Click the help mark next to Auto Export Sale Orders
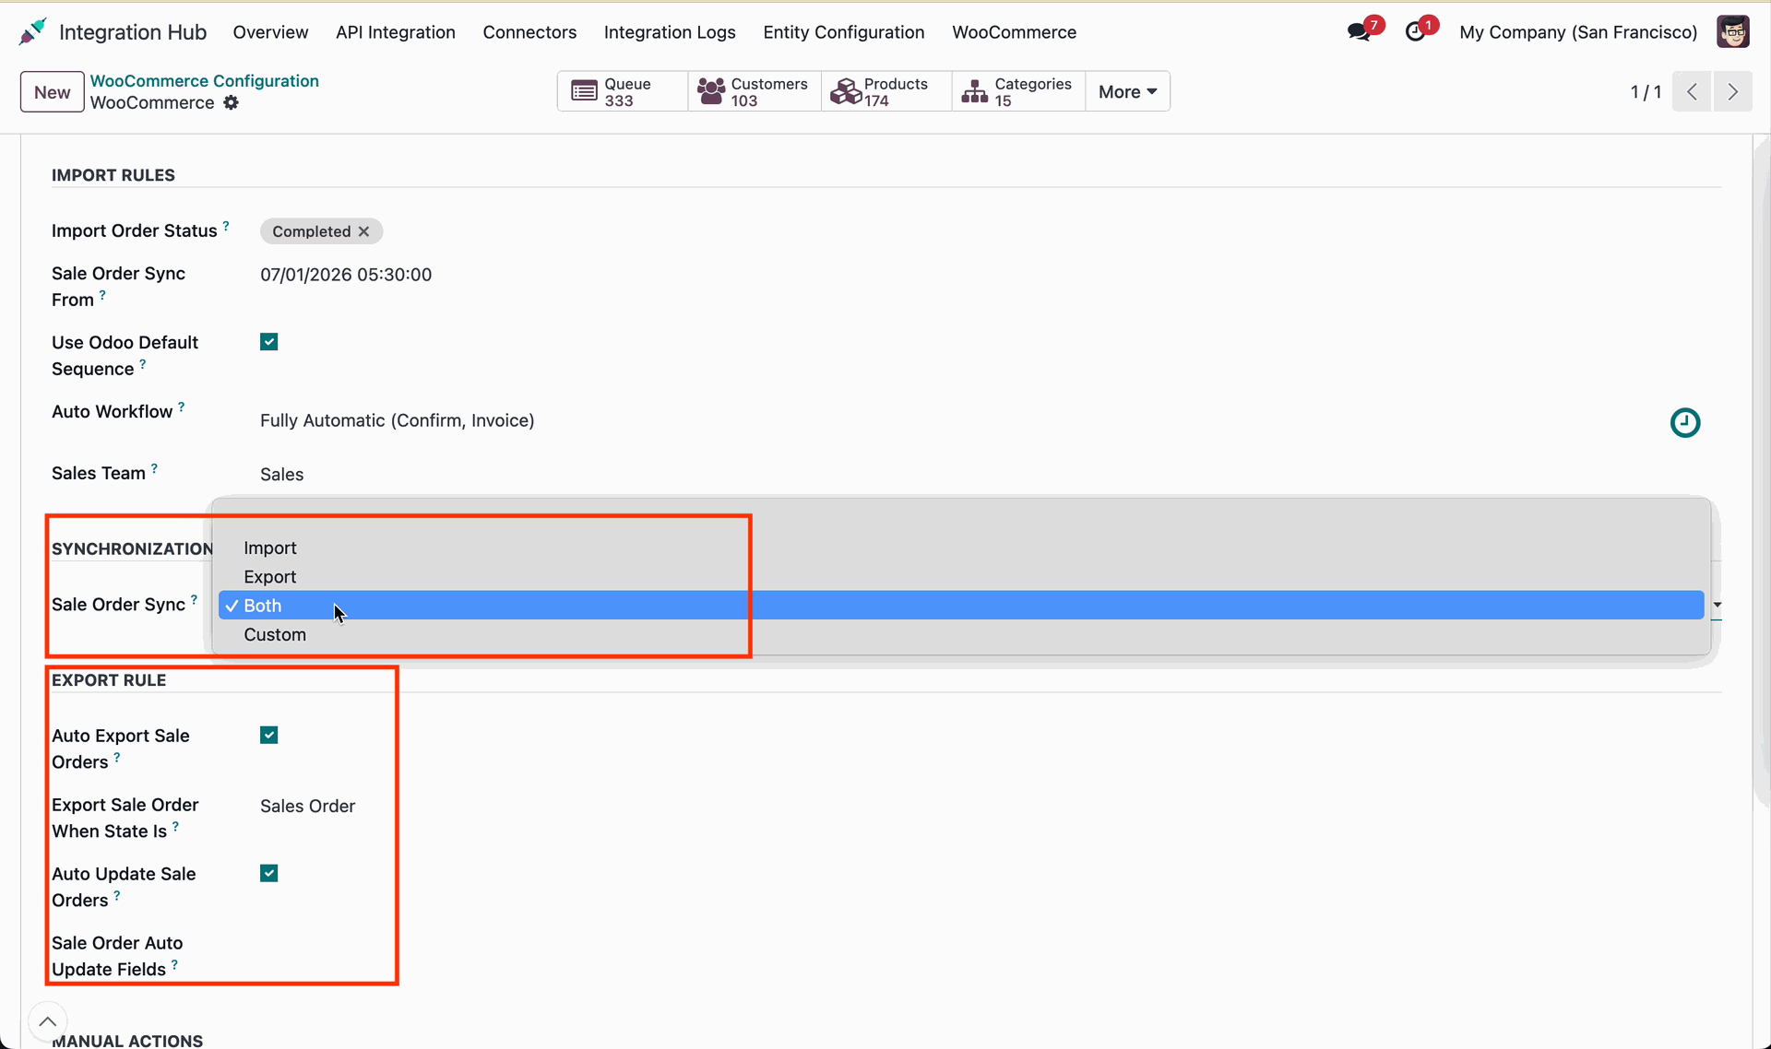 click(117, 757)
